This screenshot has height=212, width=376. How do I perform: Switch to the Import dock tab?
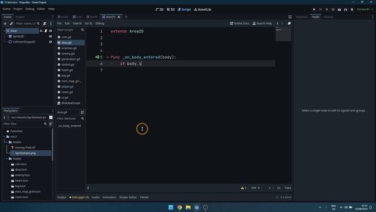click(20, 17)
